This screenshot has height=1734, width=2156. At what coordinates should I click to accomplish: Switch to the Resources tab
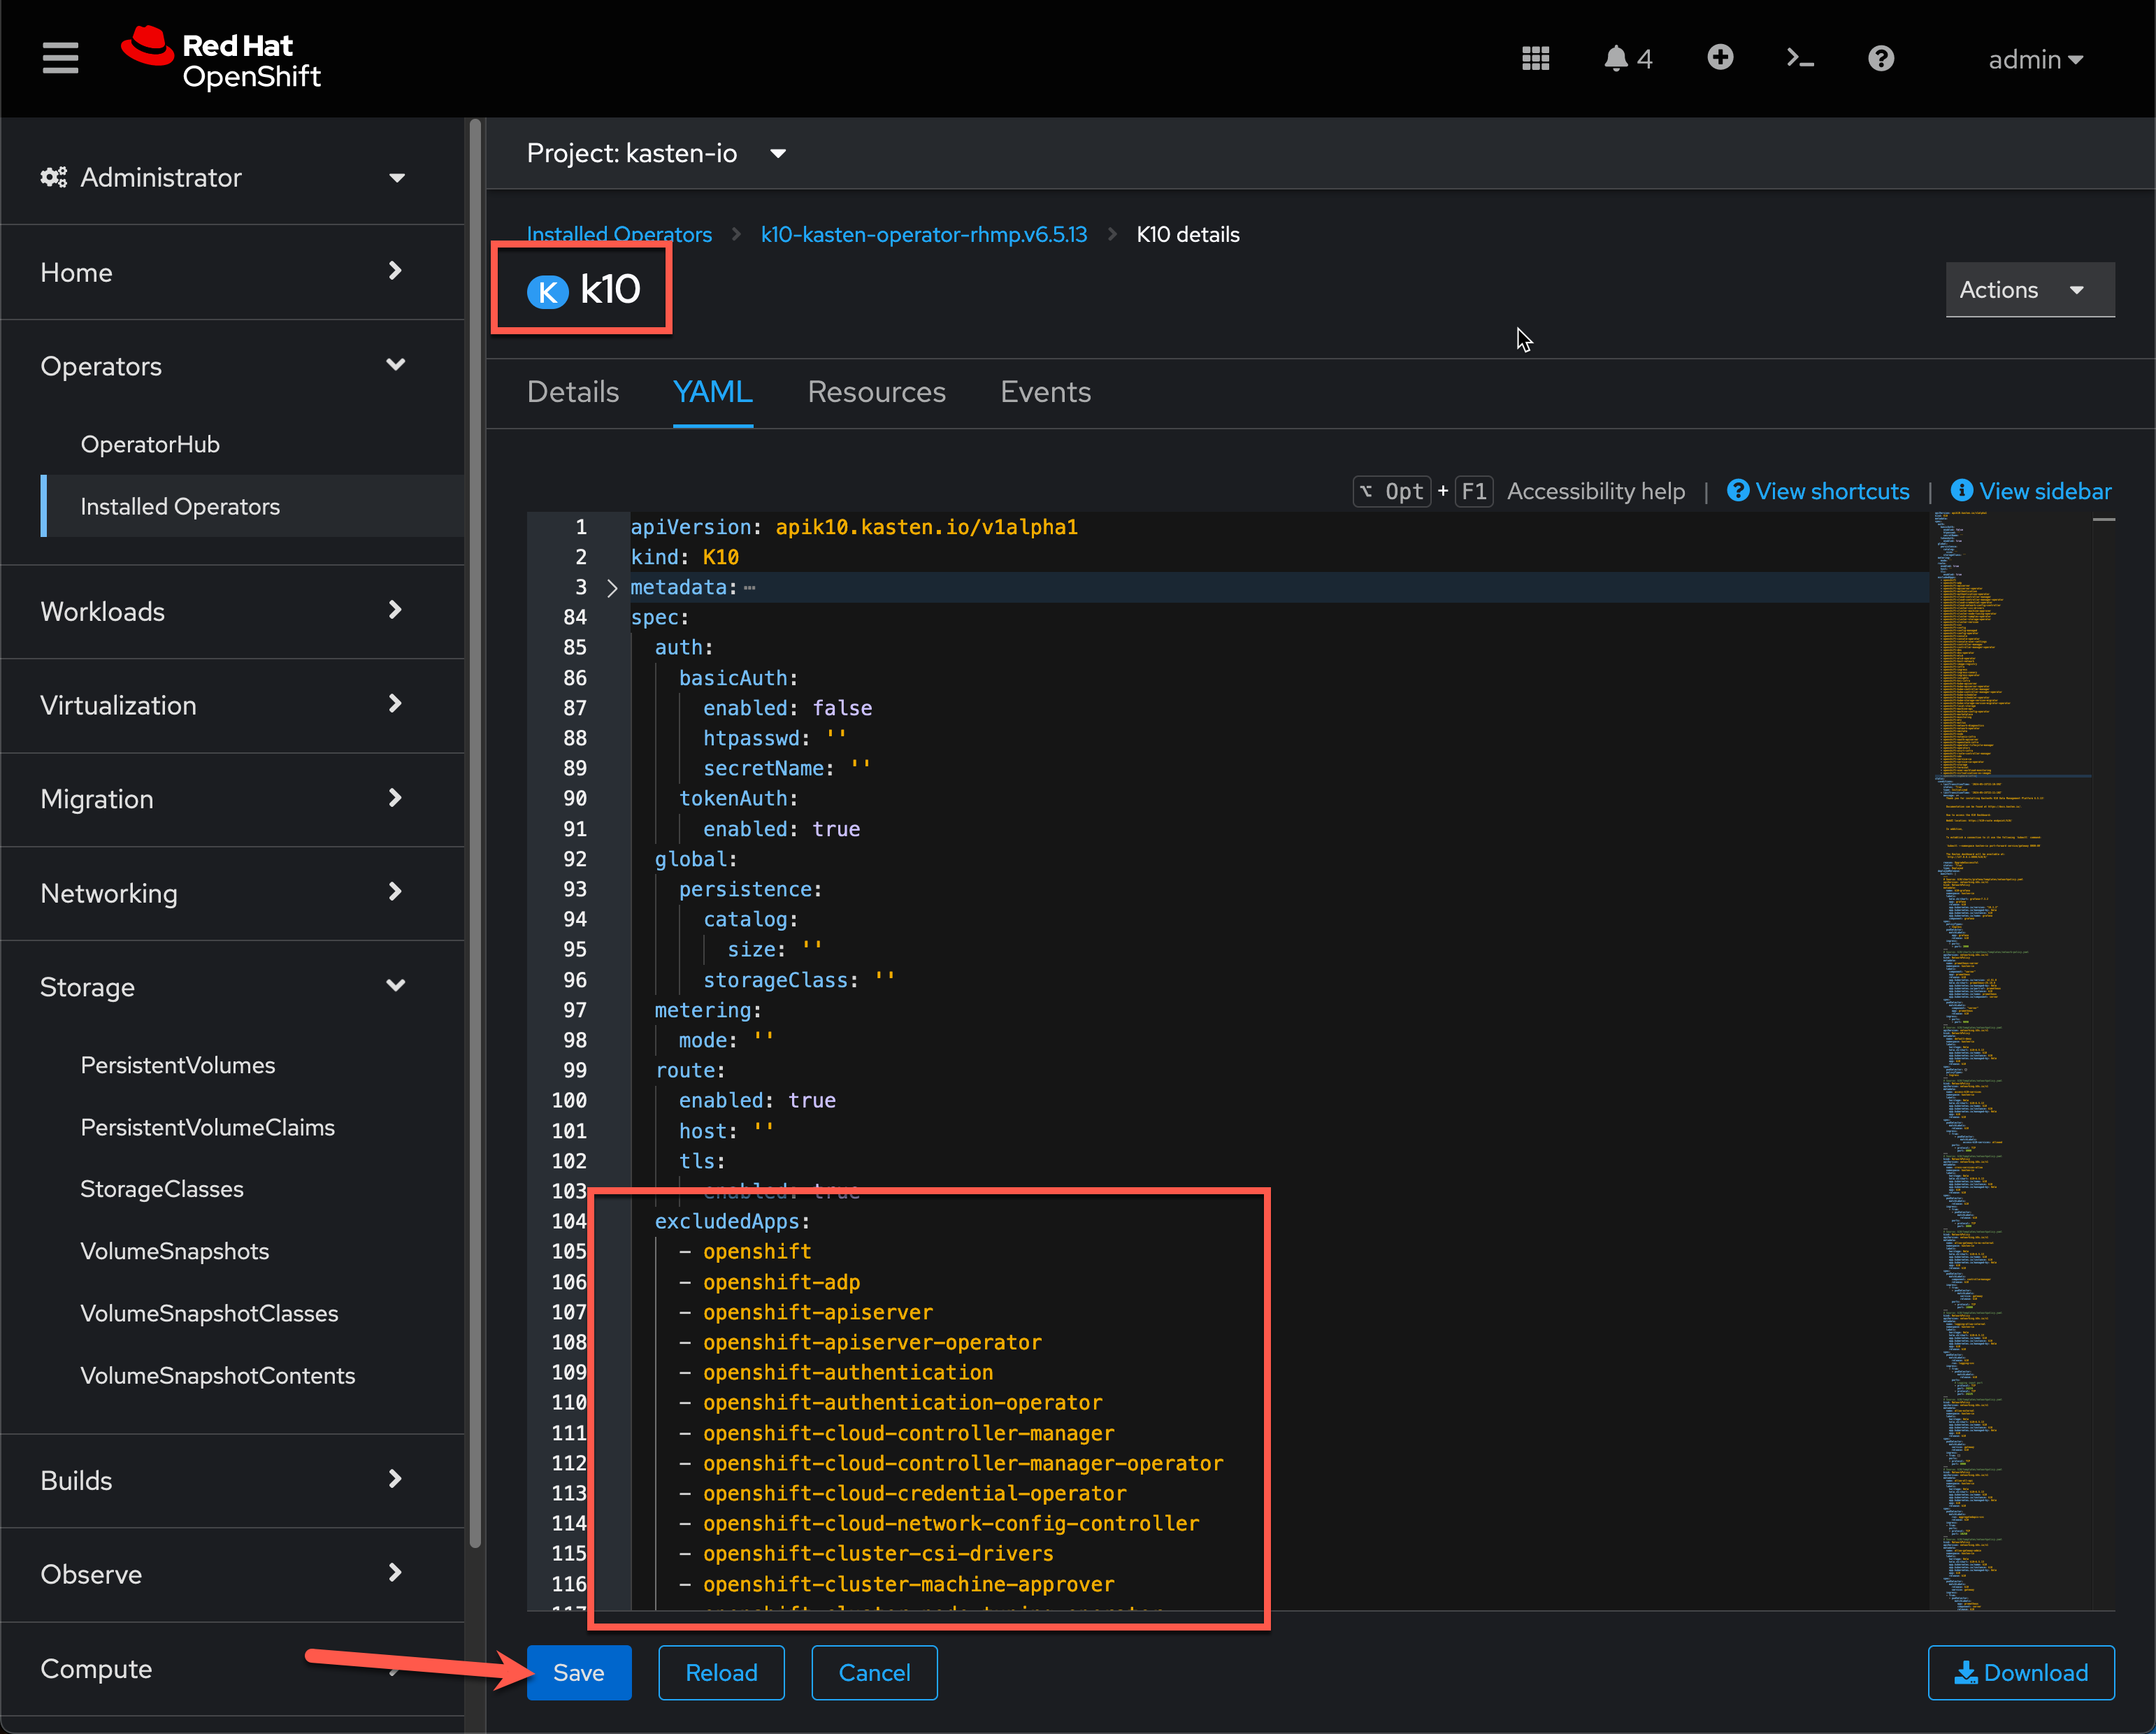[x=876, y=392]
